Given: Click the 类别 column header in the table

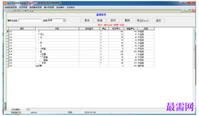Looking at the screenshot, I should (x=146, y=28).
